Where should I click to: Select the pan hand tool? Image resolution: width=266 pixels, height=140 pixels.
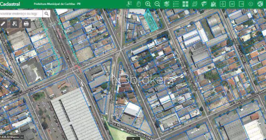(139, 4)
